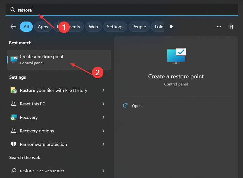Click the magnifier icon in search box
The height and width of the screenshot is (178, 243).
click(13, 10)
